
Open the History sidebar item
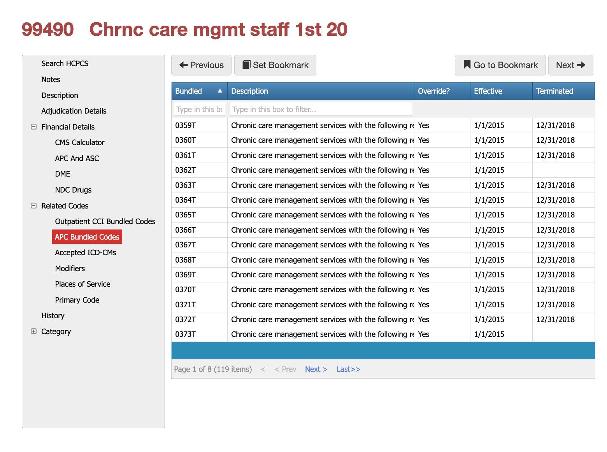(x=53, y=315)
